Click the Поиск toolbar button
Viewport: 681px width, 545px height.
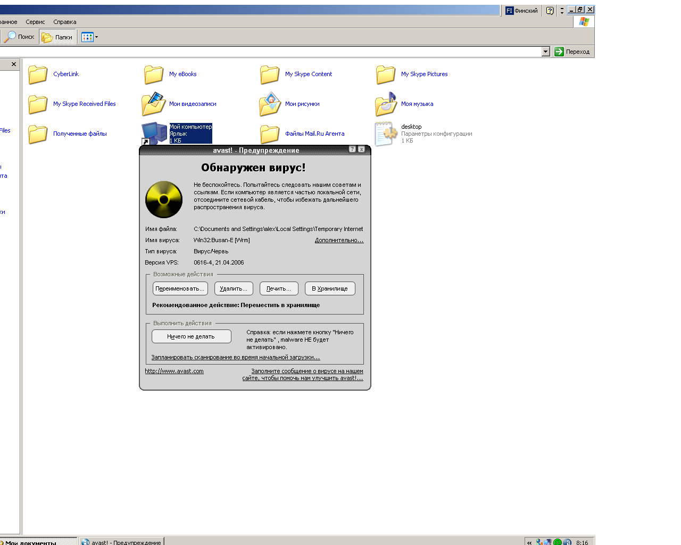click(x=20, y=37)
